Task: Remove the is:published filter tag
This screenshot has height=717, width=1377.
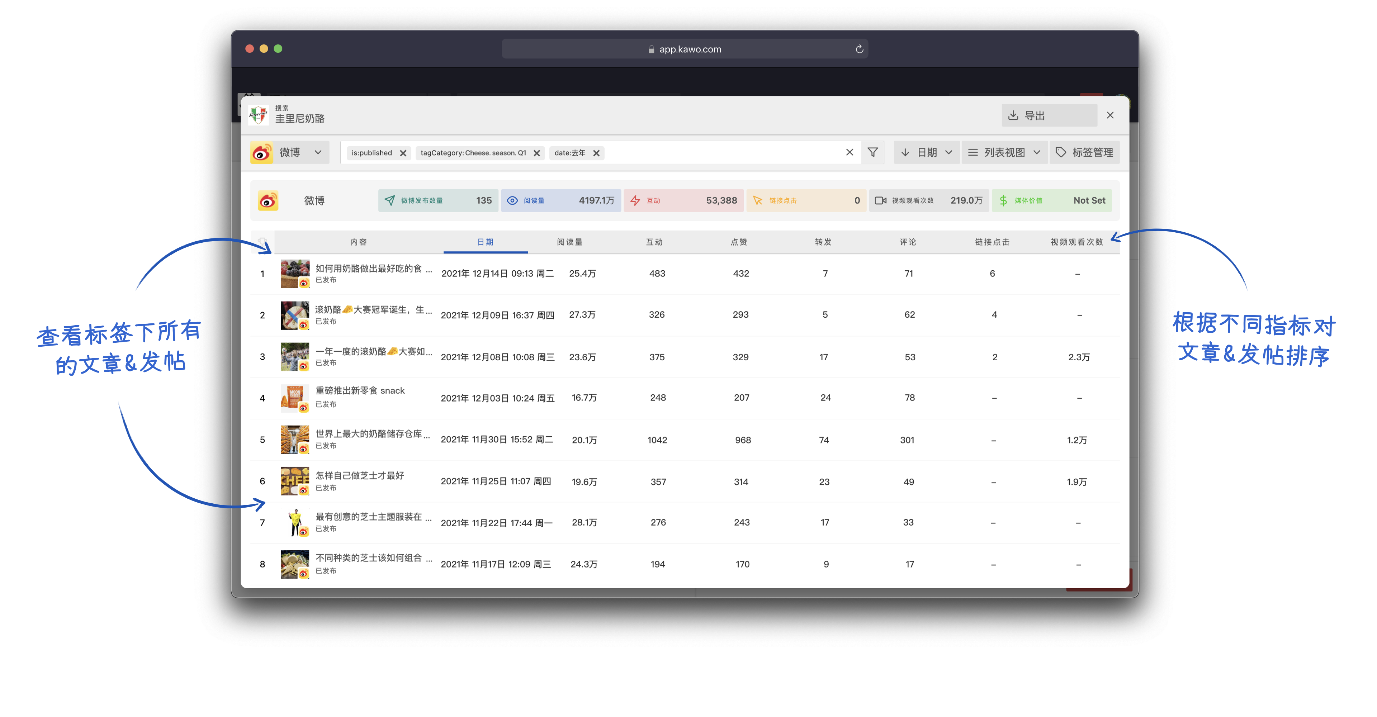Action: point(403,153)
